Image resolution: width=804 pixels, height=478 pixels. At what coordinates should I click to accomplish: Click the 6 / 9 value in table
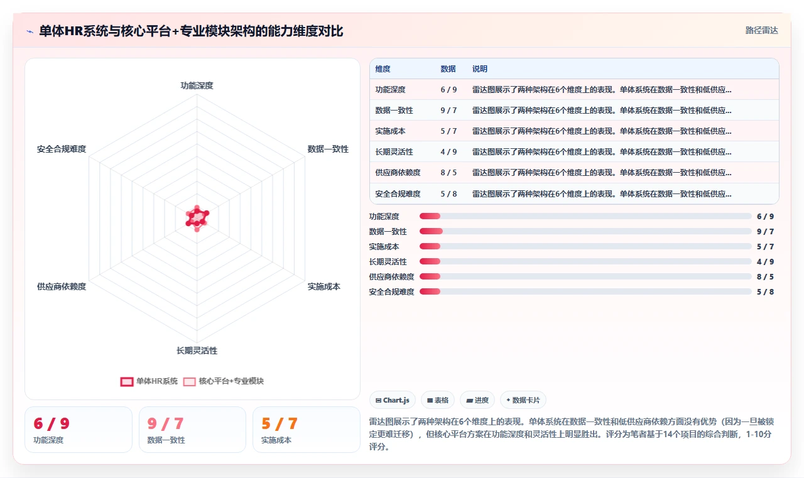point(449,90)
